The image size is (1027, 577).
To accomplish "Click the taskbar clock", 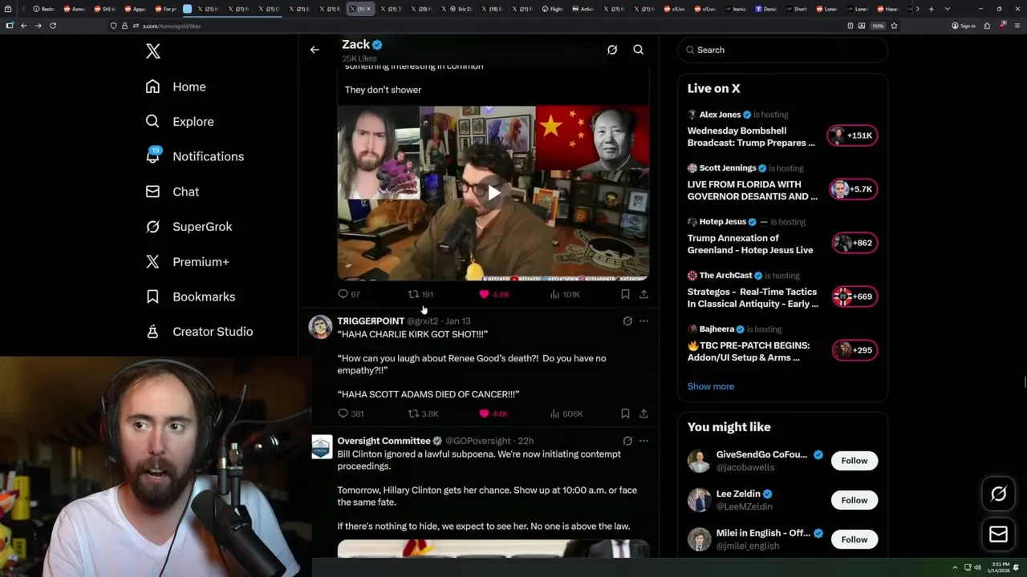I will (1001, 567).
